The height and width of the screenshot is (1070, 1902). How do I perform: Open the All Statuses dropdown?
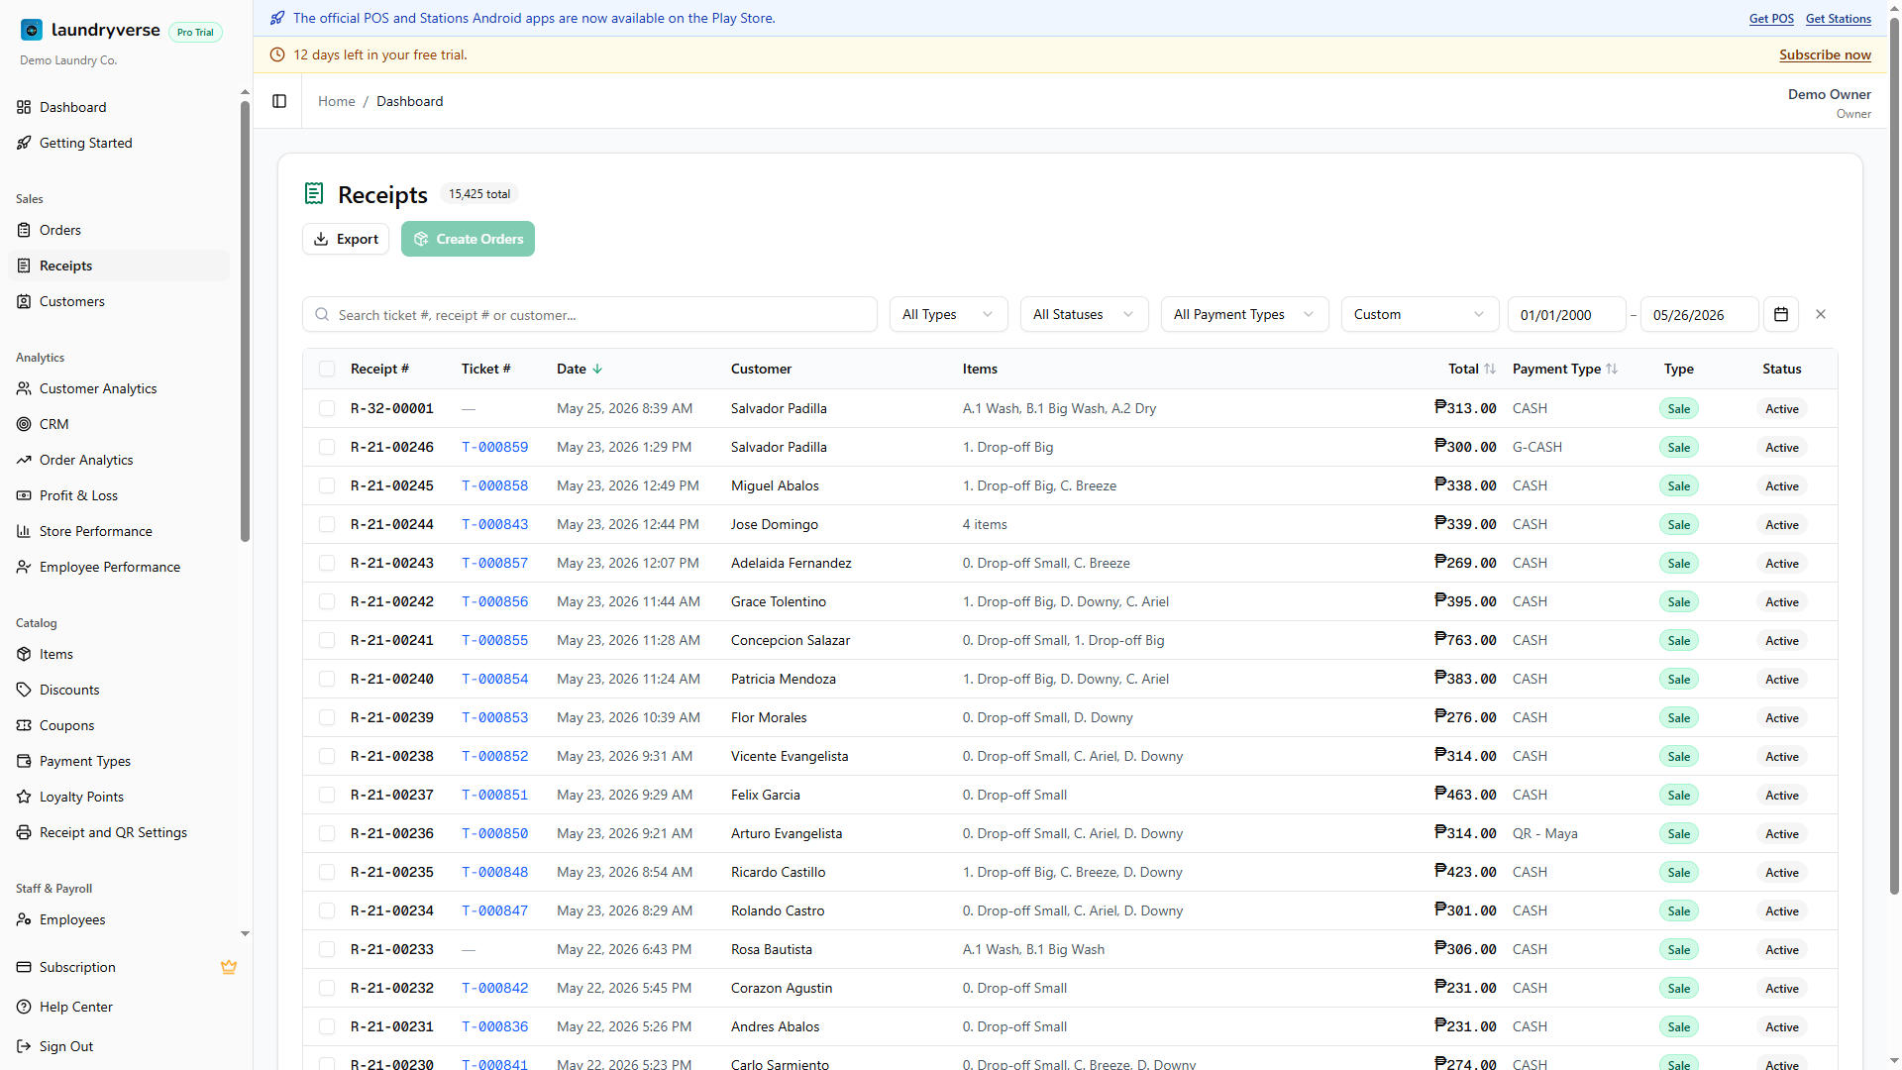click(1084, 314)
